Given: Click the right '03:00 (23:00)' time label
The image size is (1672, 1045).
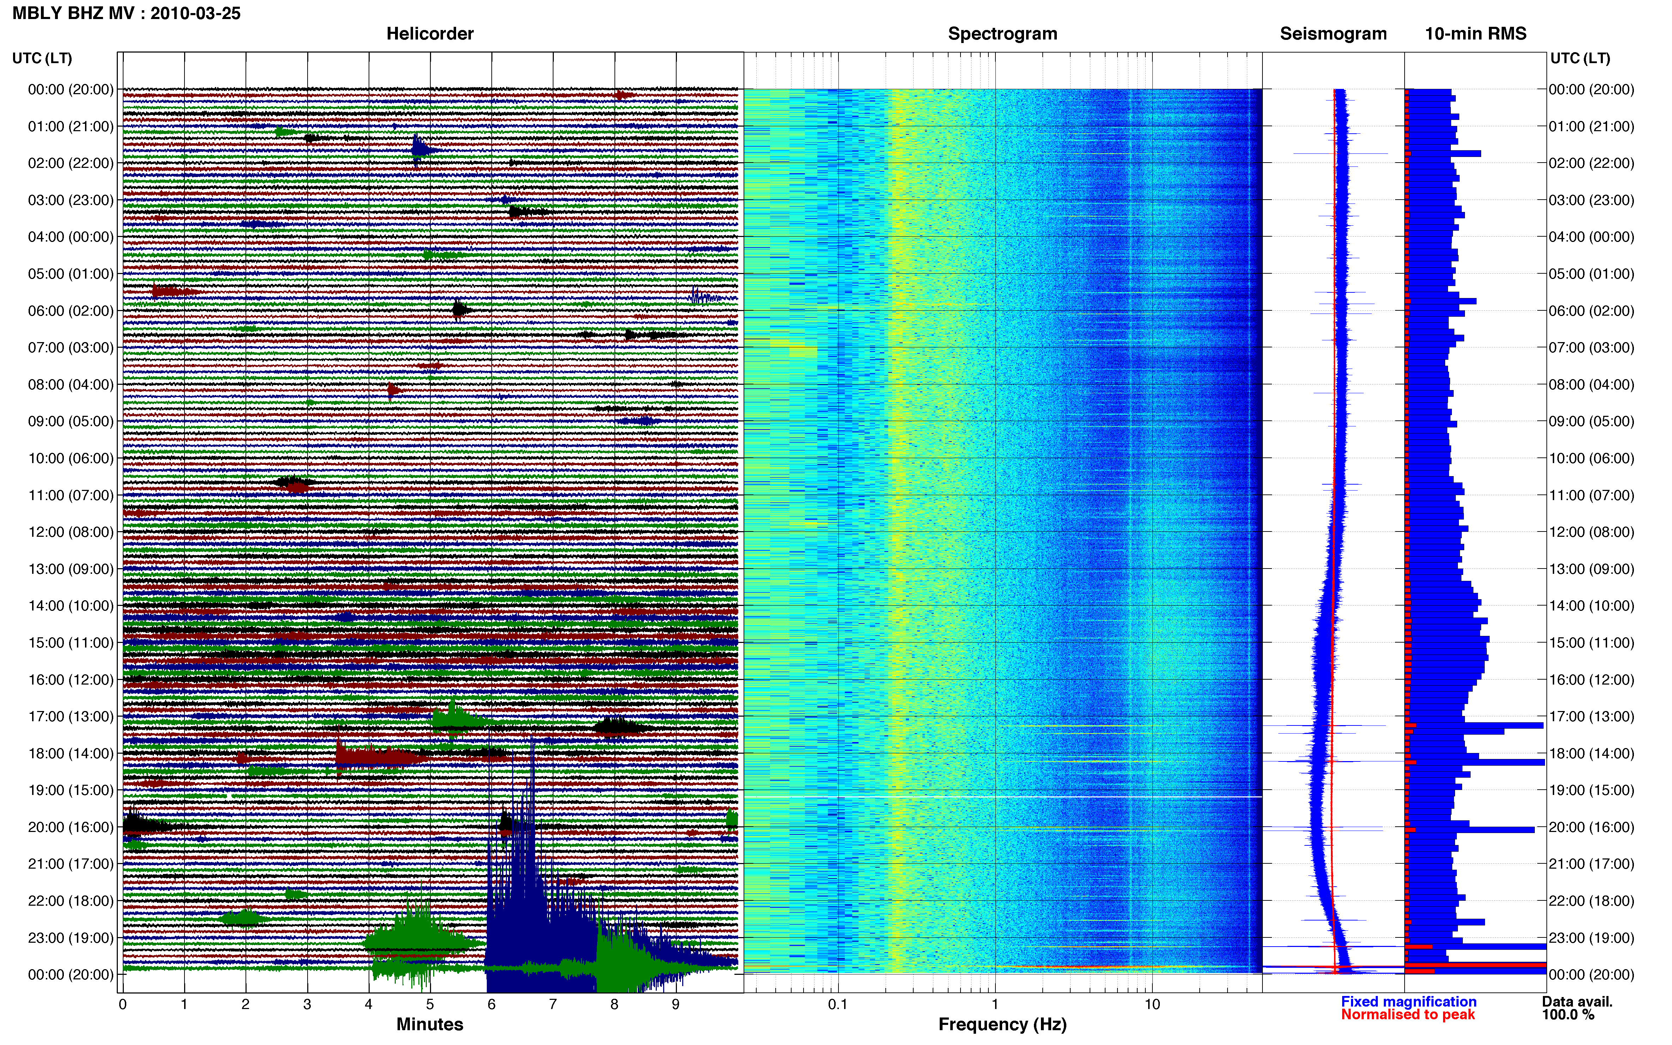Looking at the screenshot, I should click(1591, 200).
